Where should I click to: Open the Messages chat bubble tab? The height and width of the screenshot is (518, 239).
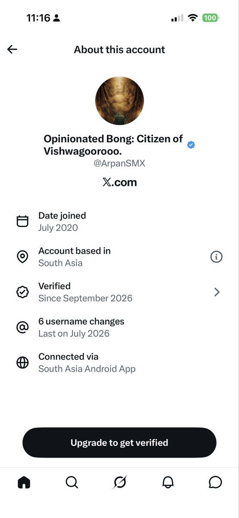(215, 482)
